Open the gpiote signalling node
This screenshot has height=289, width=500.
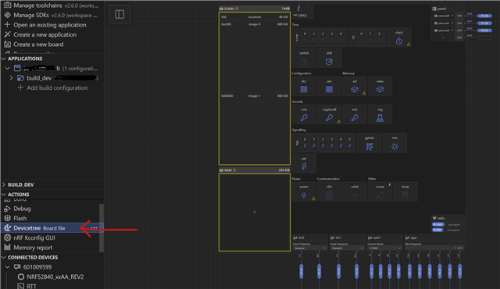coord(370,143)
